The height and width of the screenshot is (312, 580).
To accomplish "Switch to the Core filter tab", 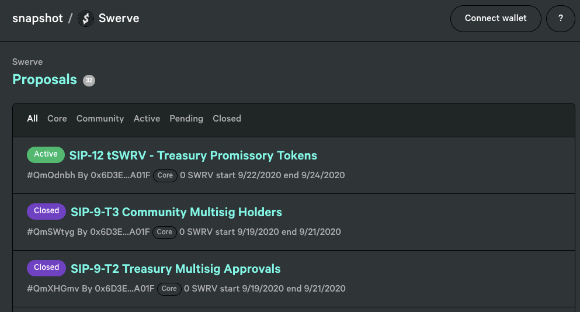I will click(x=57, y=119).
